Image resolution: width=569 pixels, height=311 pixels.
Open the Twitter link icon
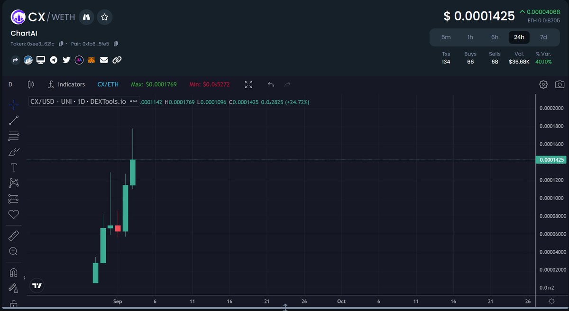coord(66,60)
